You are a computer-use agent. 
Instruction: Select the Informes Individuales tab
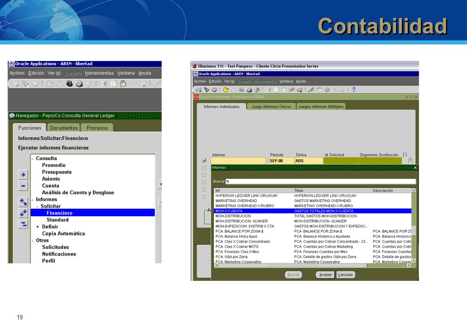tap(221, 106)
